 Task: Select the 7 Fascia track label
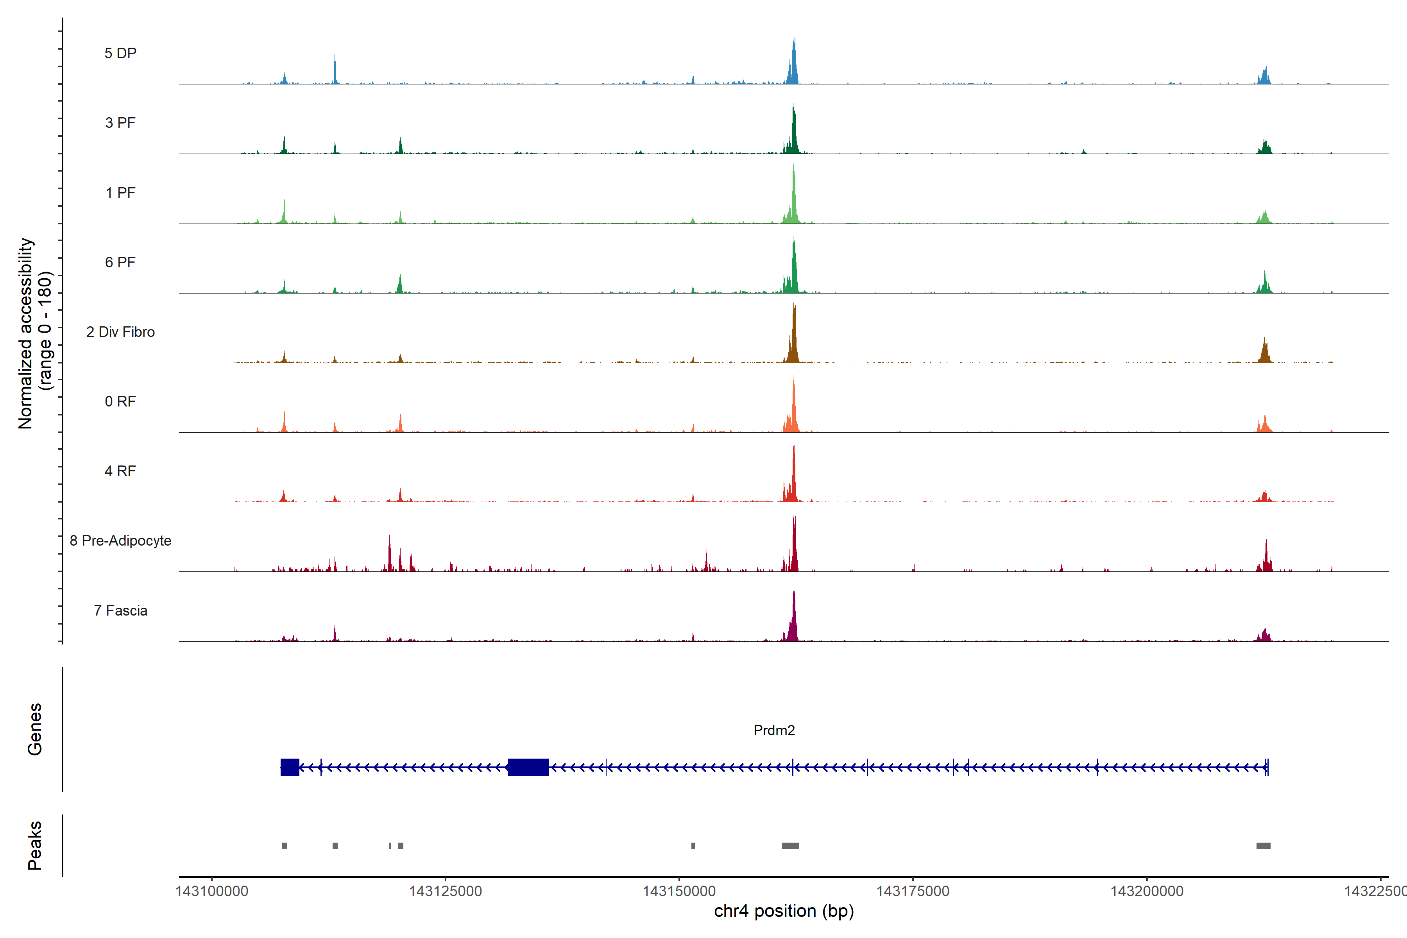[120, 610]
